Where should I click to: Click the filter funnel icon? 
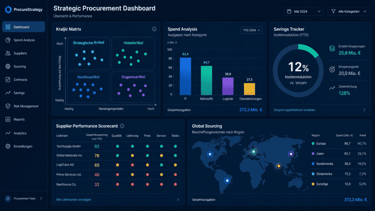point(333,11)
